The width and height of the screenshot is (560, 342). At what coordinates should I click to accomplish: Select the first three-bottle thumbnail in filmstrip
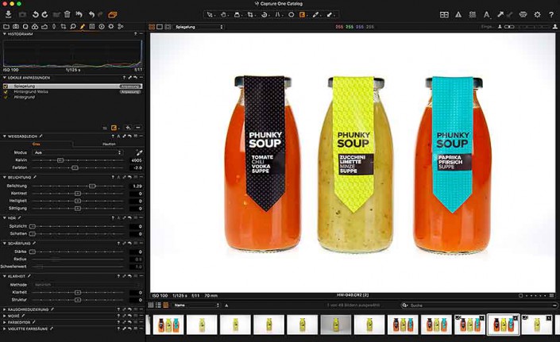[x=168, y=325]
